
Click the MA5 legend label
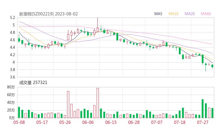[x=158, y=14]
